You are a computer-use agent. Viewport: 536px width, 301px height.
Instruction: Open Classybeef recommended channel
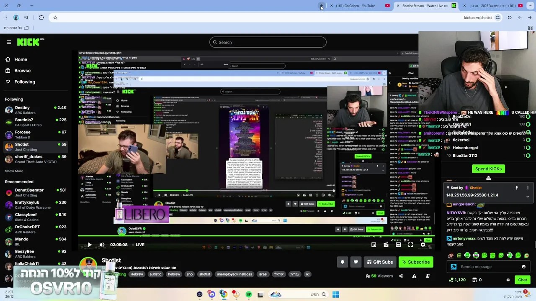pyautogui.click(x=36, y=217)
